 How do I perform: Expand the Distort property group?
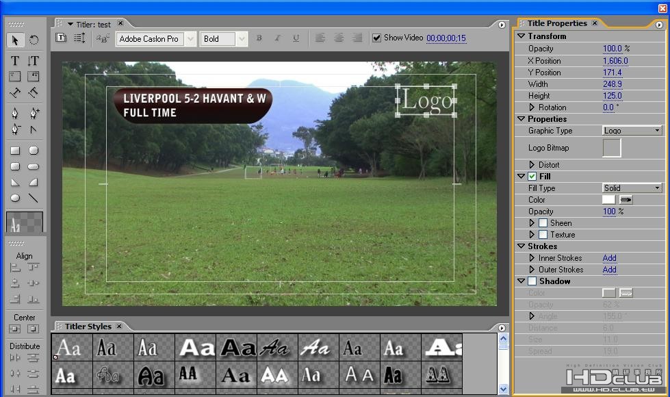(x=533, y=165)
